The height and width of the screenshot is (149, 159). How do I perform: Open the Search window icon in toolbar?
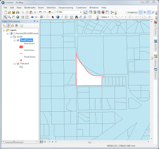(x=99, y=12)
